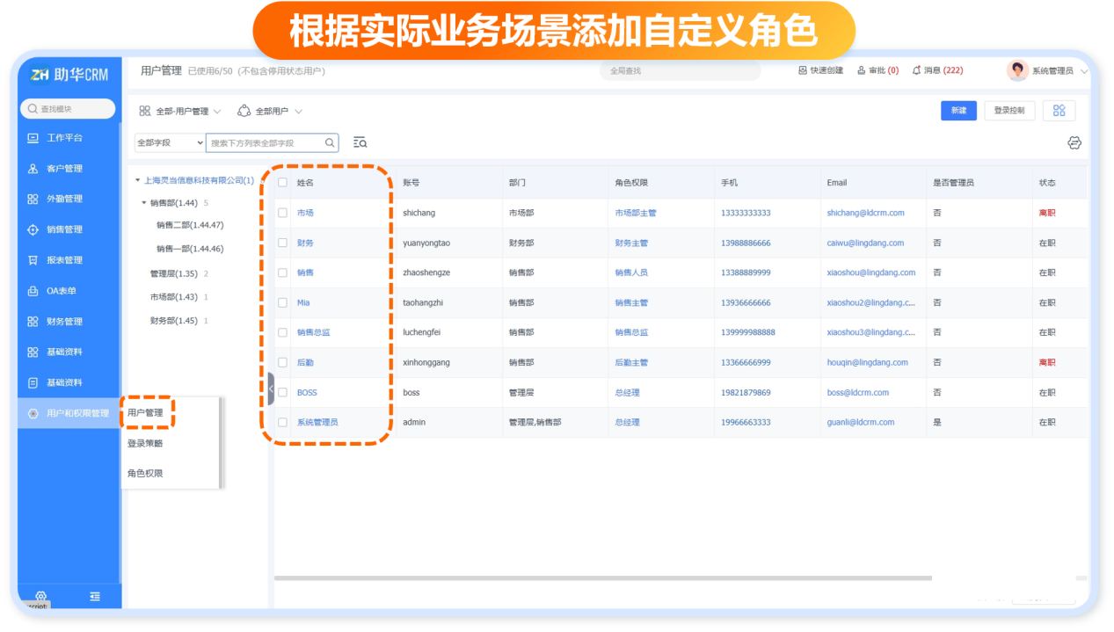The width and height of the screenshot is (1114, 632).
Task: Toggle the select-all checkbox in the header
Action: click(x=282, y=183)
